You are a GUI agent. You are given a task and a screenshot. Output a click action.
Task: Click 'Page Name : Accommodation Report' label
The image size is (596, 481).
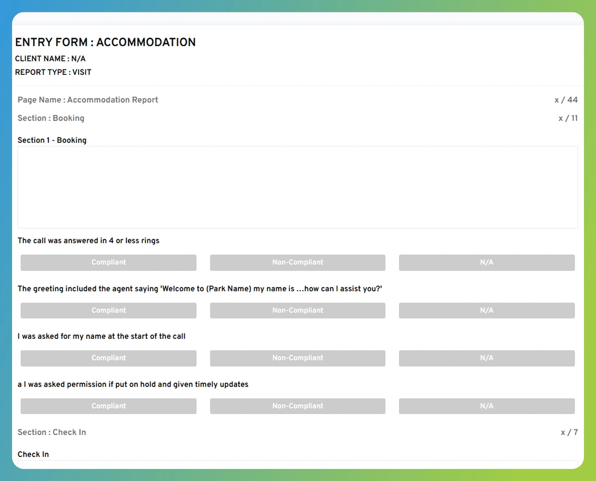[x=88, y=100]
